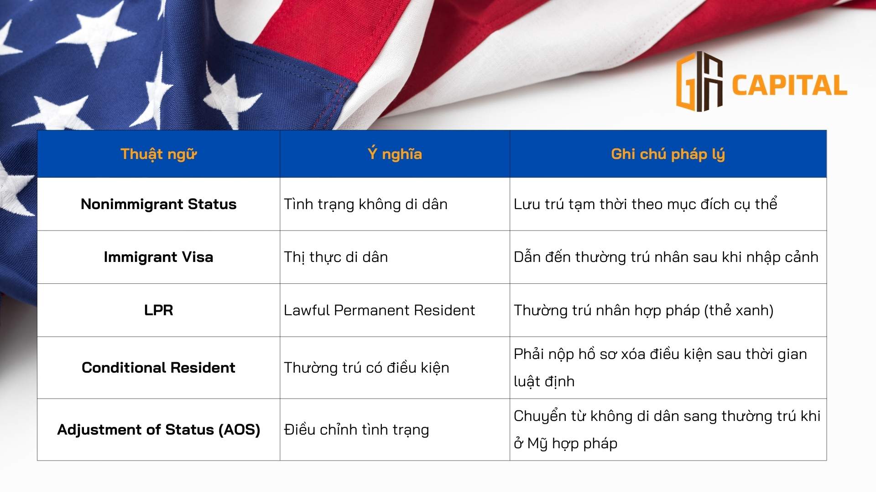Select the Điều chỉnh tình trạng cell
Screen dimensions: 876x492
pyautogui.click(x=356, y=430)
